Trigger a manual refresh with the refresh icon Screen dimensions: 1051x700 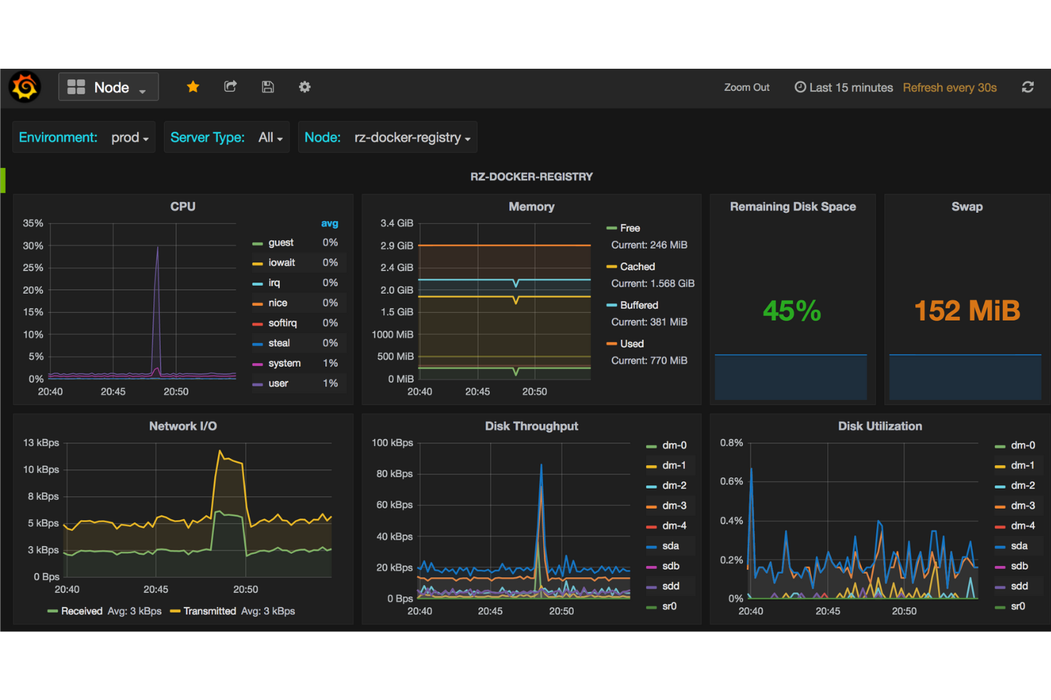[x=1028, y=87]
